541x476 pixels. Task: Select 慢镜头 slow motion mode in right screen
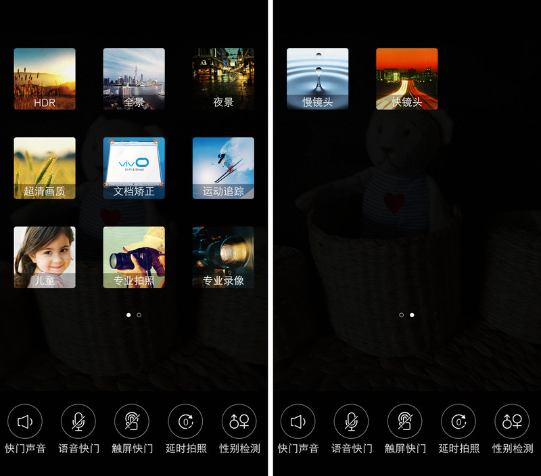click(x=317, y=78)
